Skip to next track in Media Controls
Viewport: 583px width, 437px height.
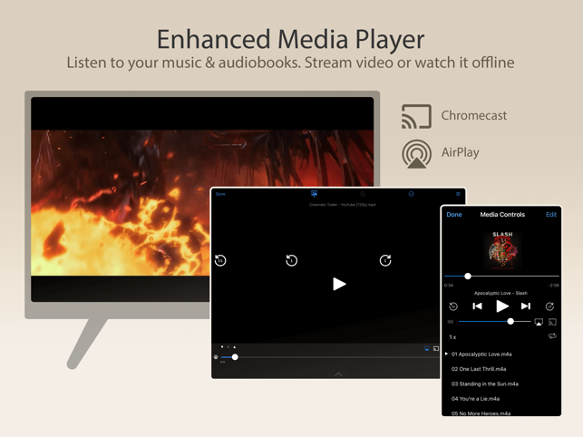[525, 306]
